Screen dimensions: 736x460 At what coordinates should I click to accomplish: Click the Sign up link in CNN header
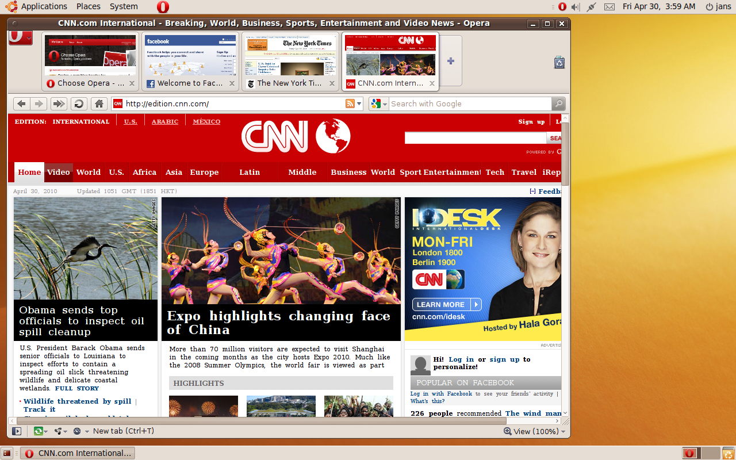[x=531, y=121]
